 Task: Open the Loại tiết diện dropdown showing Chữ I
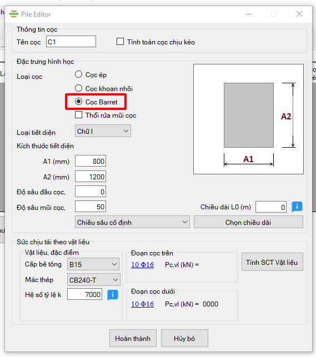click(x=103, y=131)
